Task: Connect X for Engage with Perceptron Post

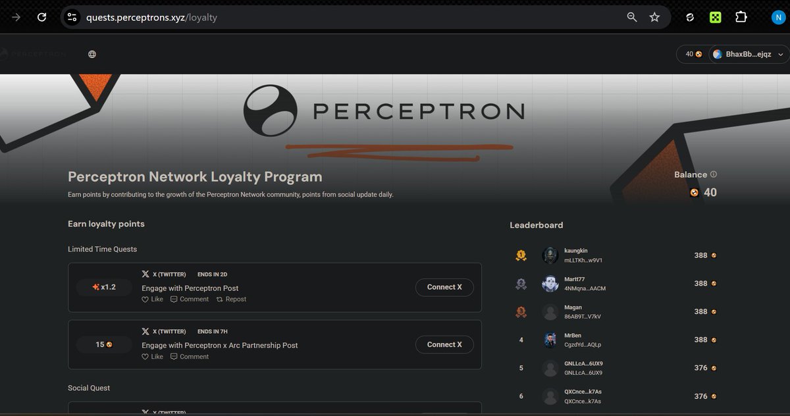Action: click(x=444, y=287)
